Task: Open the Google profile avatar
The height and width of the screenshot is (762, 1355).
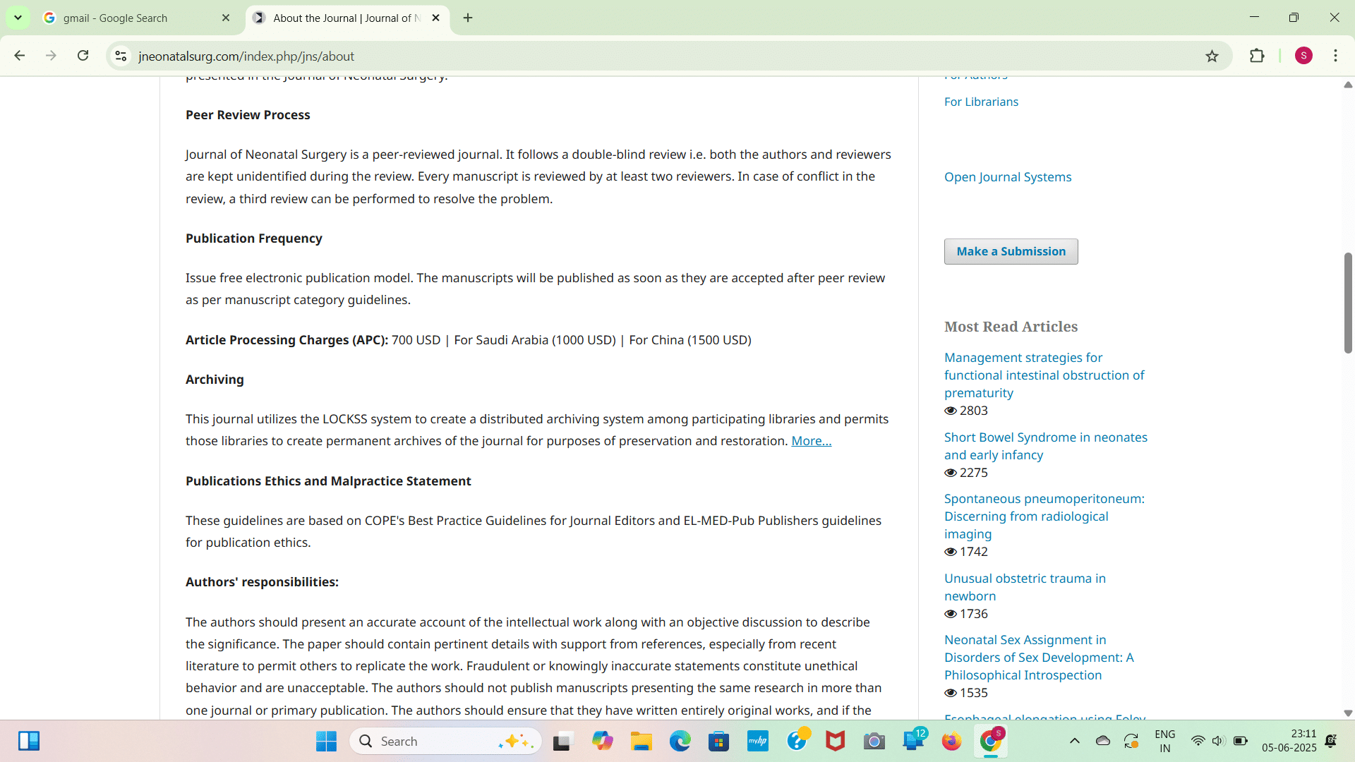Action: coord(1303,56)
